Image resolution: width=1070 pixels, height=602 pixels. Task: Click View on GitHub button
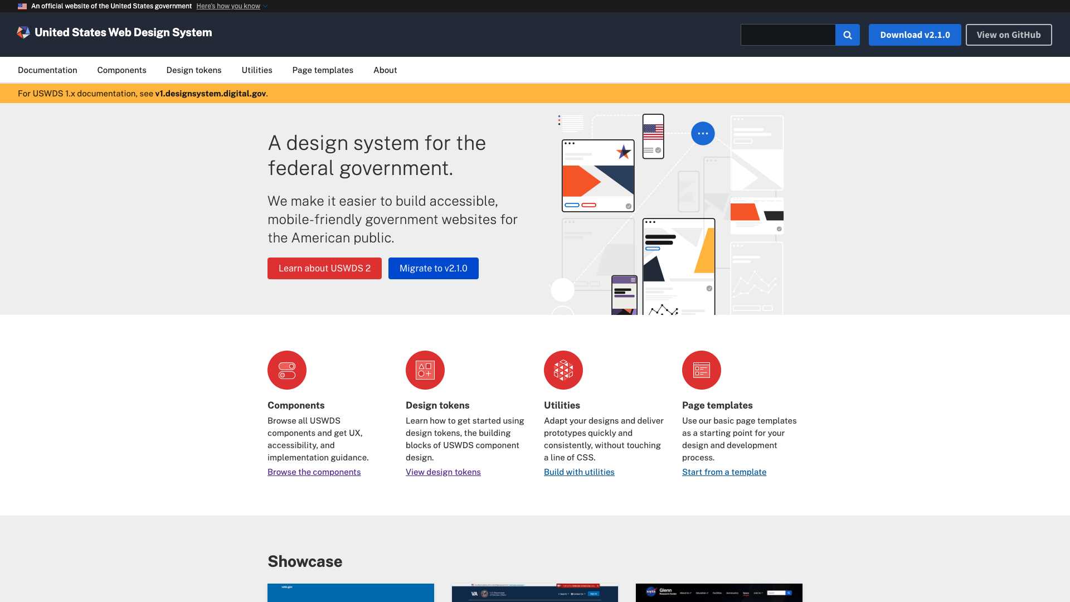1008,35
